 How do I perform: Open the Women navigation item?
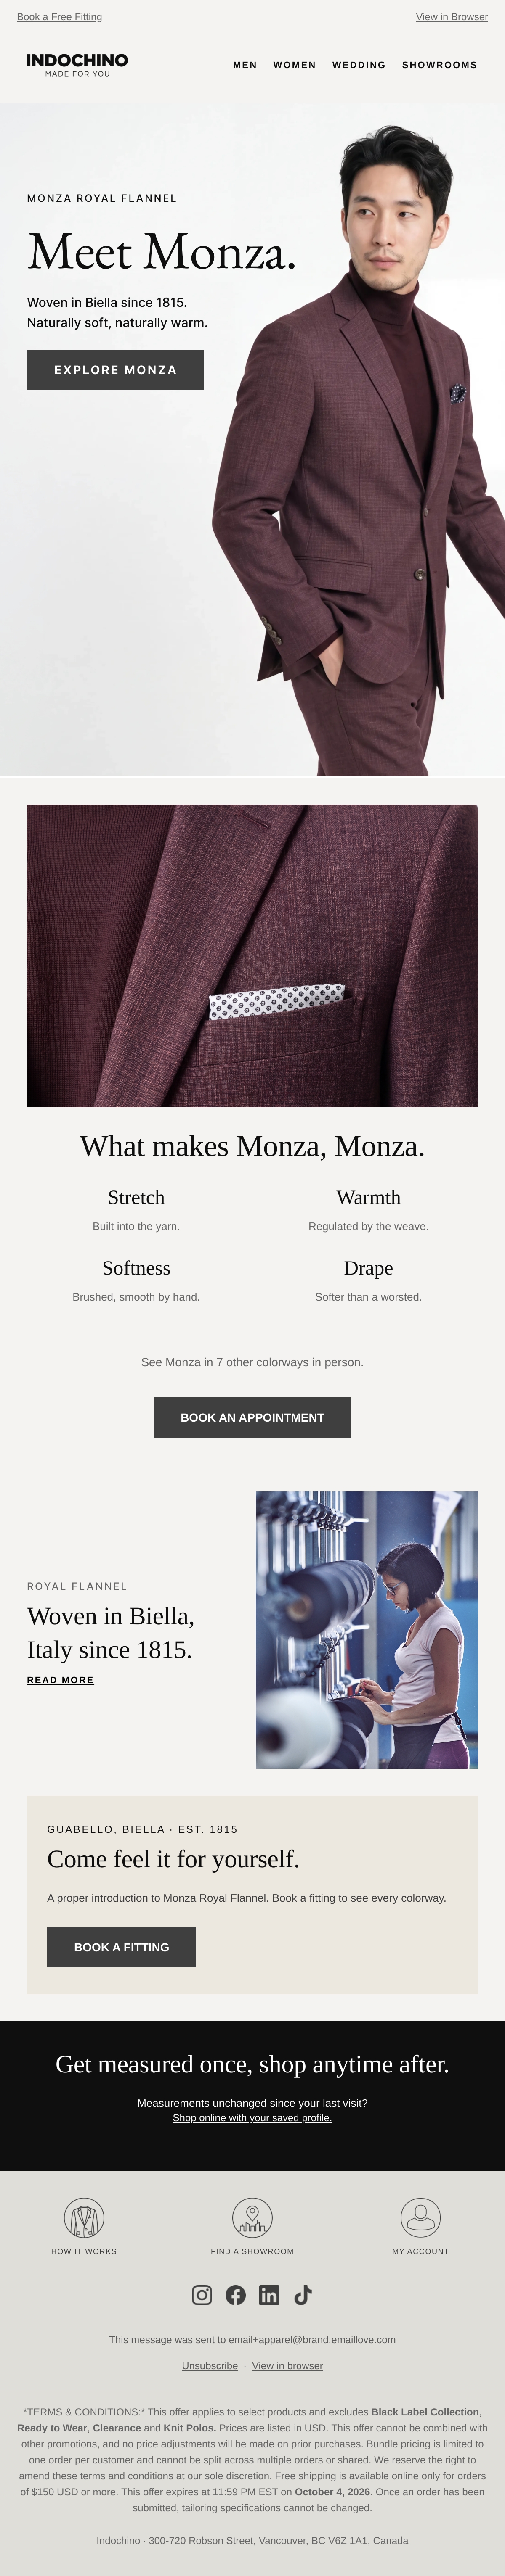pos(295,65)
